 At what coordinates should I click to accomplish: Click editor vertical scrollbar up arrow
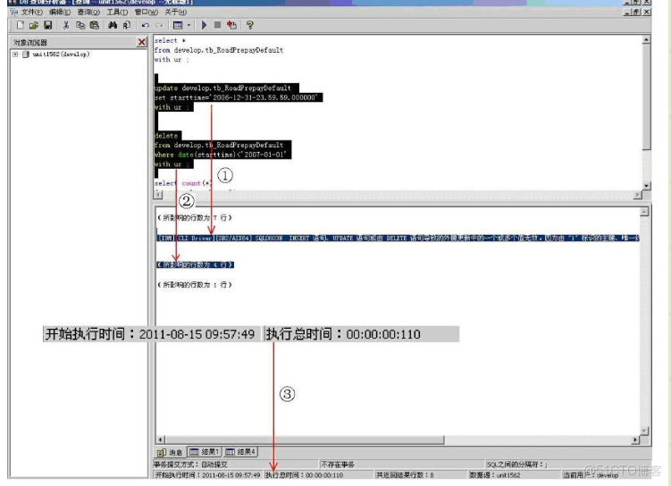(647, 40)
